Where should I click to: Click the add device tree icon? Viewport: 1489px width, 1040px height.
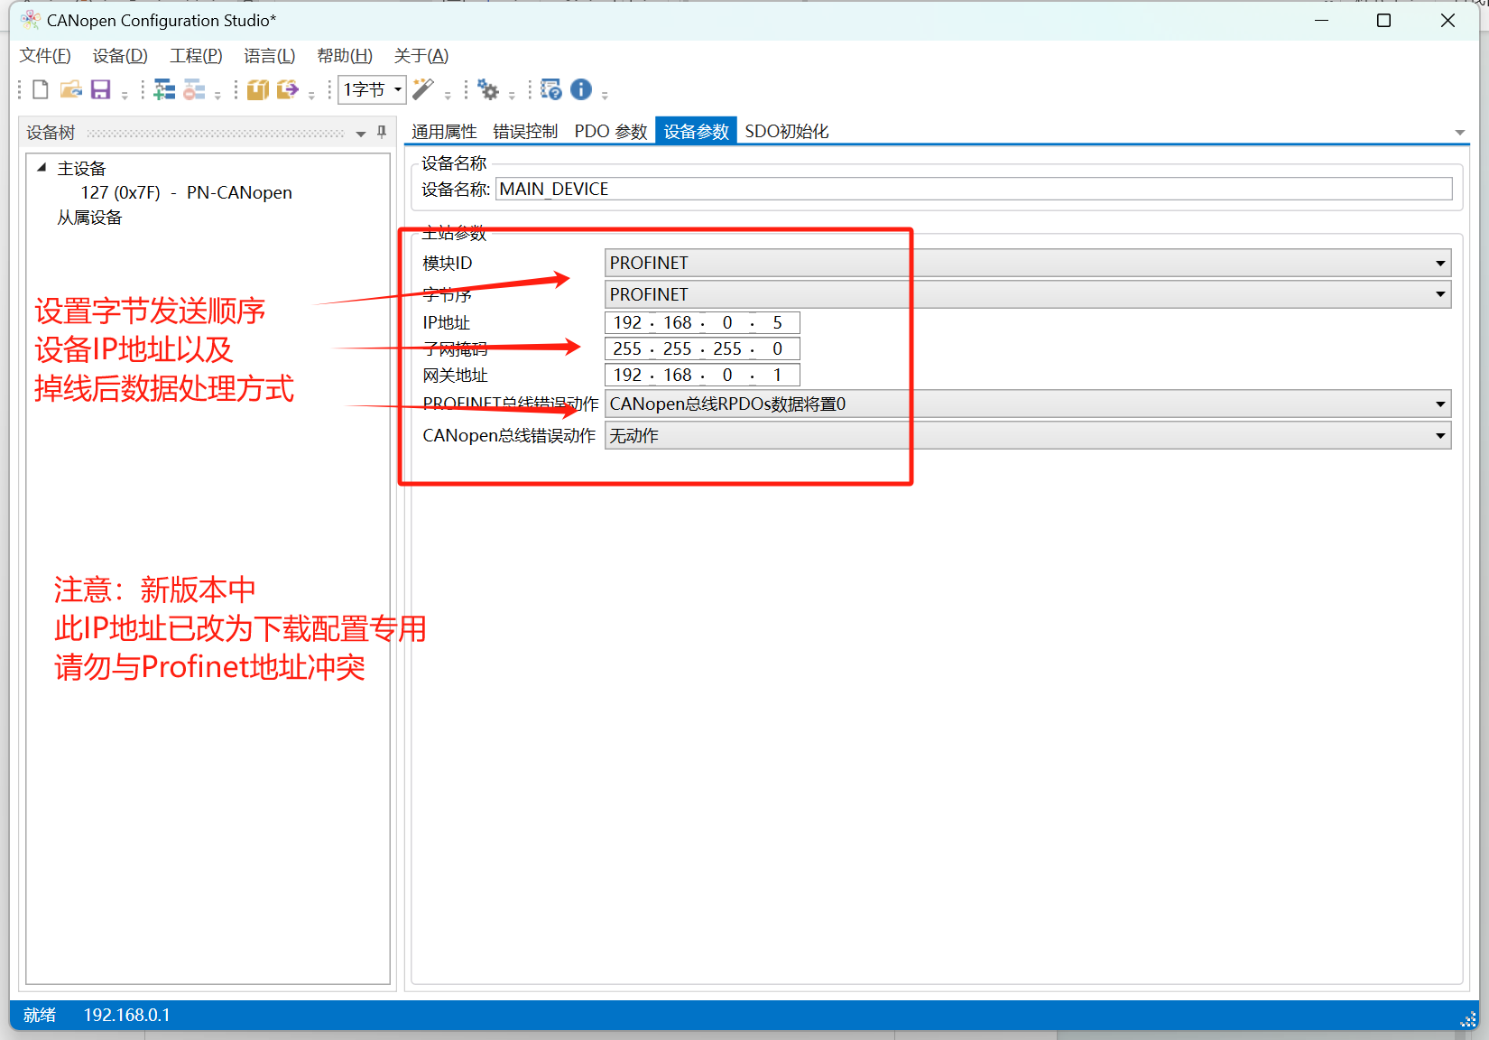[164, 89]
